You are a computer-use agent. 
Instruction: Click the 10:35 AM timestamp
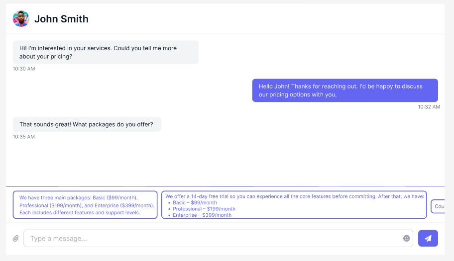click(24, 137)
